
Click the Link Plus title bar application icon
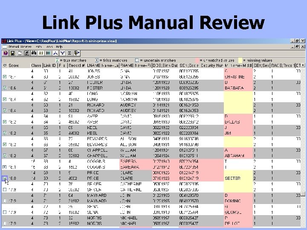pos(4,41)
